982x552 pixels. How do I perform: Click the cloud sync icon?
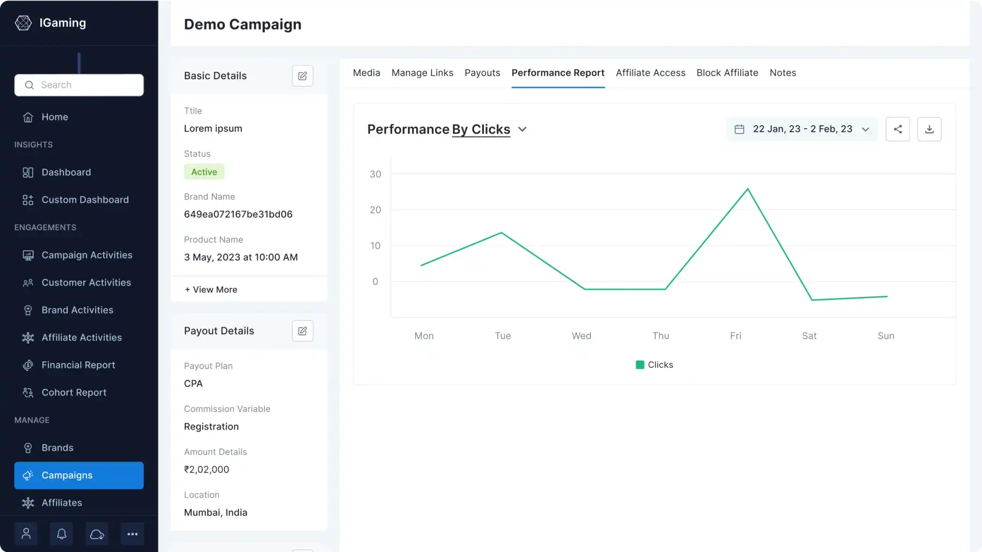coord(97,534)
